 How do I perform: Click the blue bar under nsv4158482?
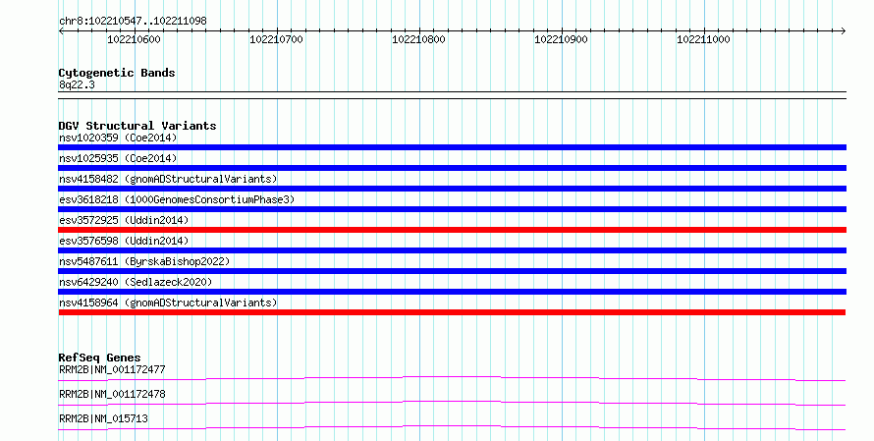click(452, 189)
